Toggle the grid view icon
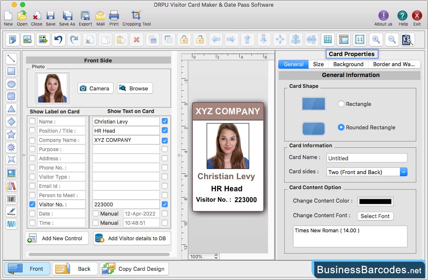The image size is (428, 280). pyautogui.click(x=328, y=39)
